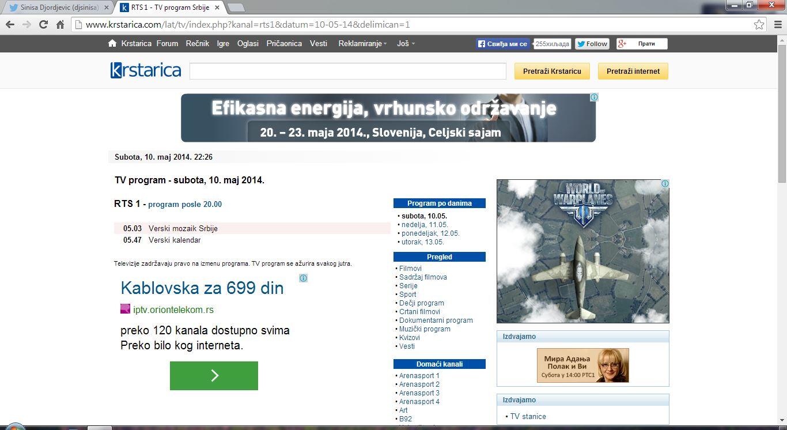This screenshot has height=430, width=787.
Task: Click the Twitter Follow button
Action: click(x=592, y=44)
